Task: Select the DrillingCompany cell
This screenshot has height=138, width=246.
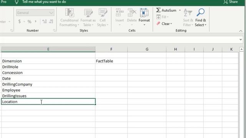Action: click(x=48, y=84)
